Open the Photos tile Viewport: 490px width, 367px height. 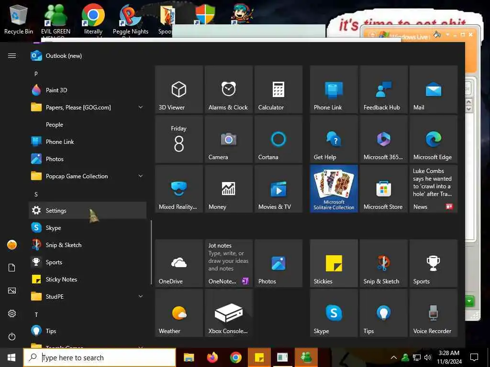[x=278, y=263]
